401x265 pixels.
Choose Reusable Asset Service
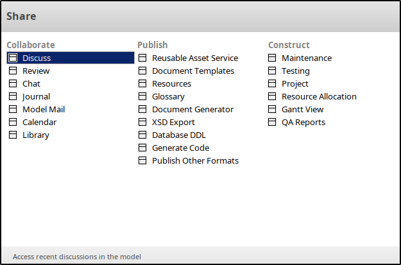pyautogui.click(x=194, y=58)
